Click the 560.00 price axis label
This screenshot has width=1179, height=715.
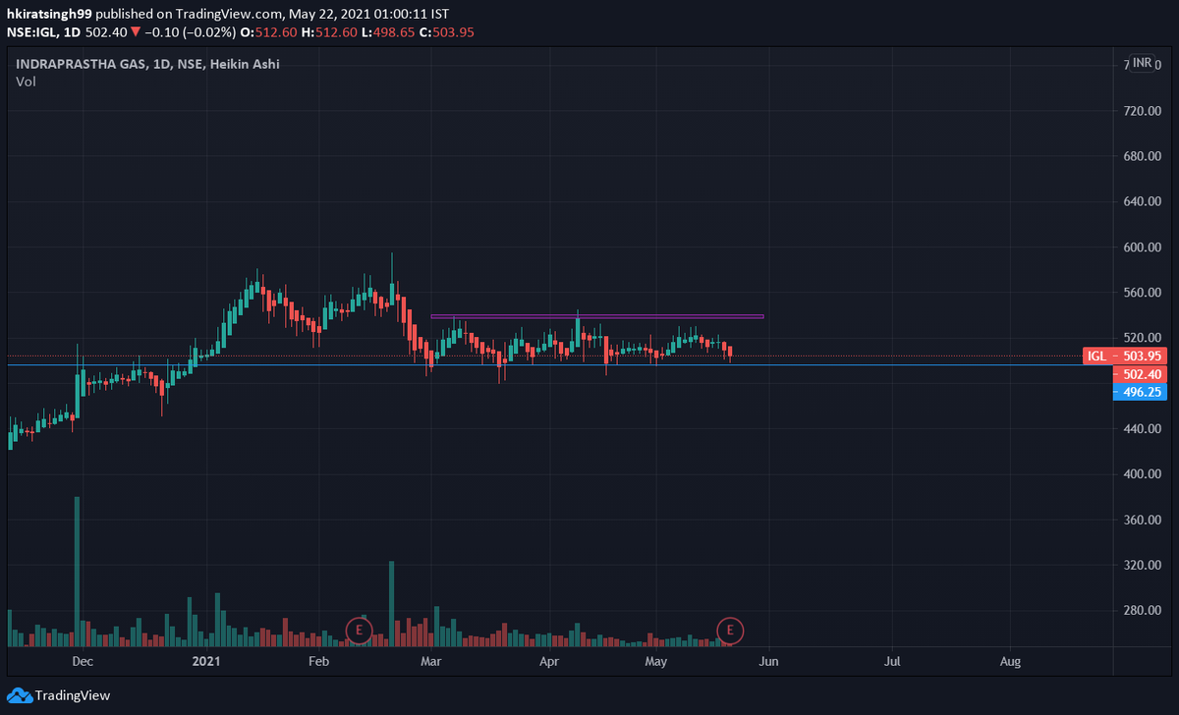pos(1143,293)
